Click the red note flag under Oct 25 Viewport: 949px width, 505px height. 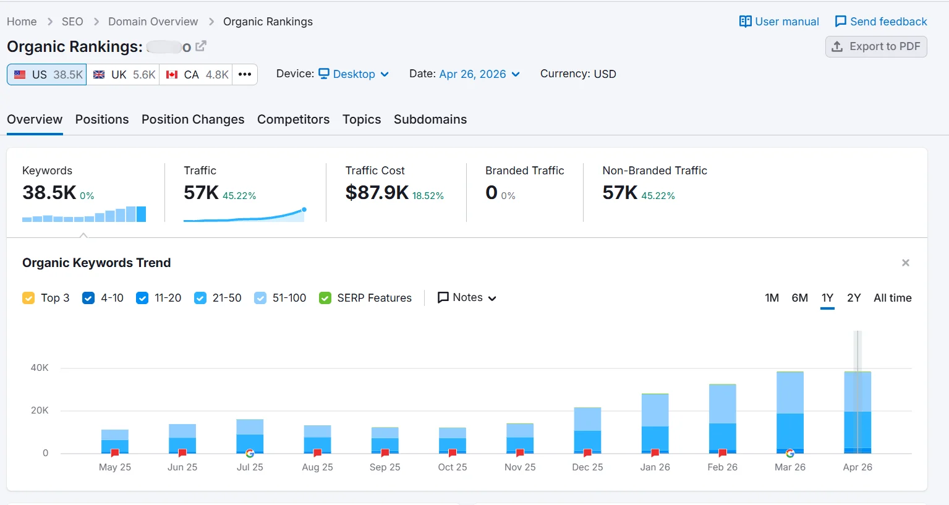[x=453, y=453]
